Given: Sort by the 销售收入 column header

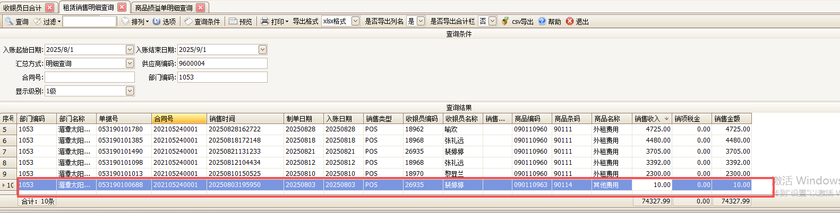Looking at the screenshot, I should coord(647,119).
